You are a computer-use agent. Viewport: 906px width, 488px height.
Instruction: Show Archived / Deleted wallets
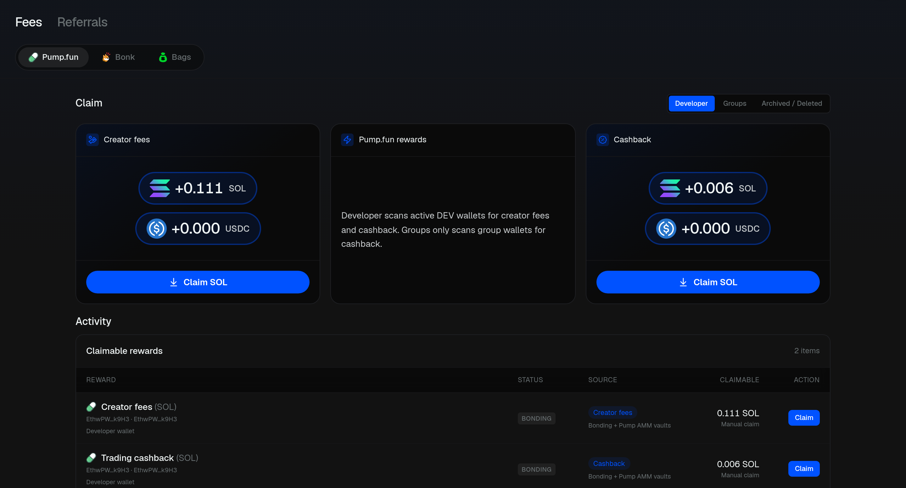[791, 104]
